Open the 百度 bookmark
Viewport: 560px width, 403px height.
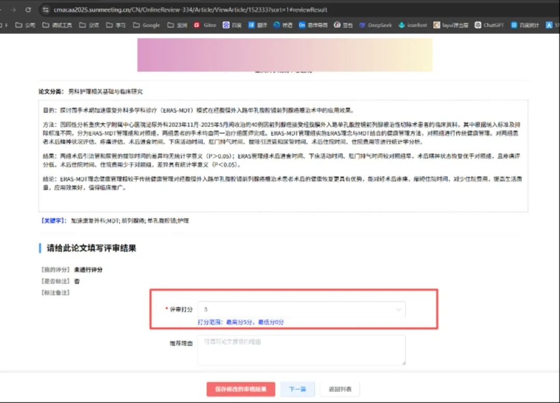point(232,25)
